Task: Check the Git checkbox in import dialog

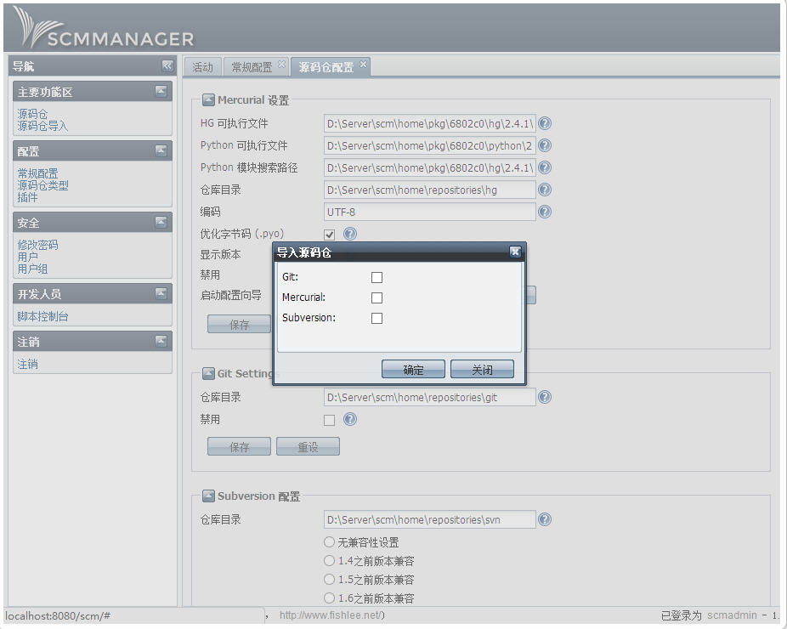Action: tap(377, 277)
